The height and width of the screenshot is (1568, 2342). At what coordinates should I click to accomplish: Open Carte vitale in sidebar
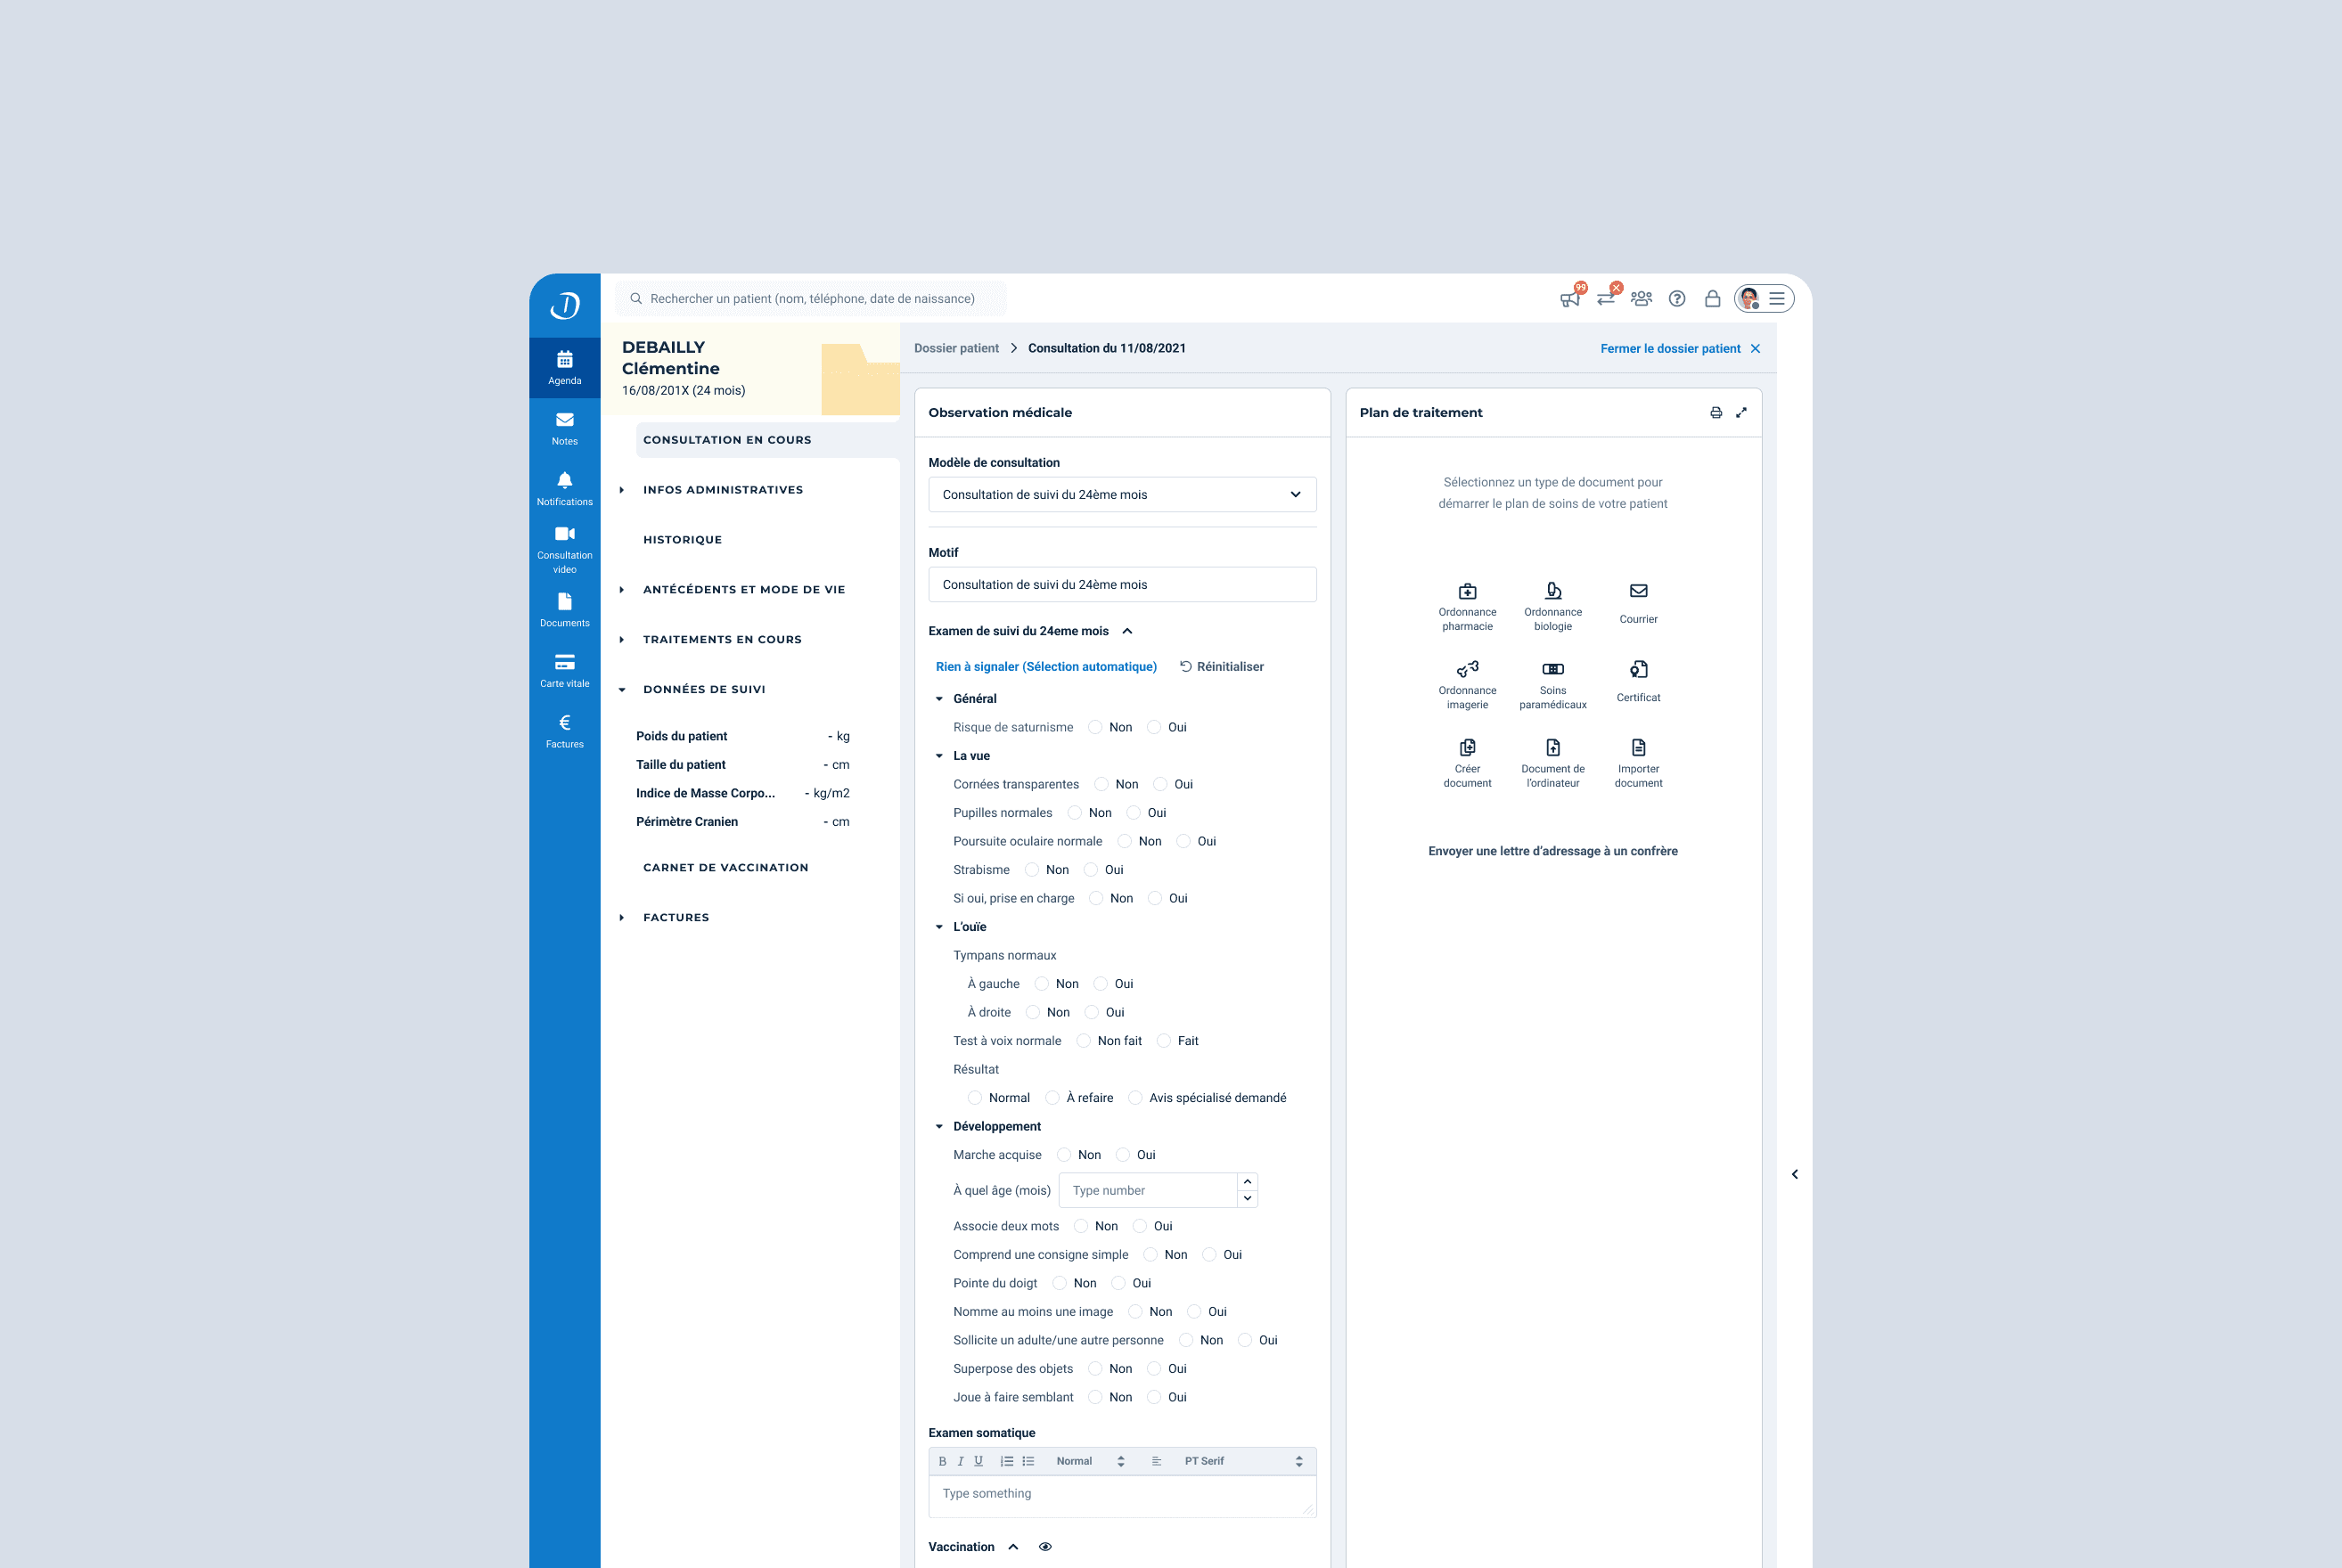click(564, 670)
